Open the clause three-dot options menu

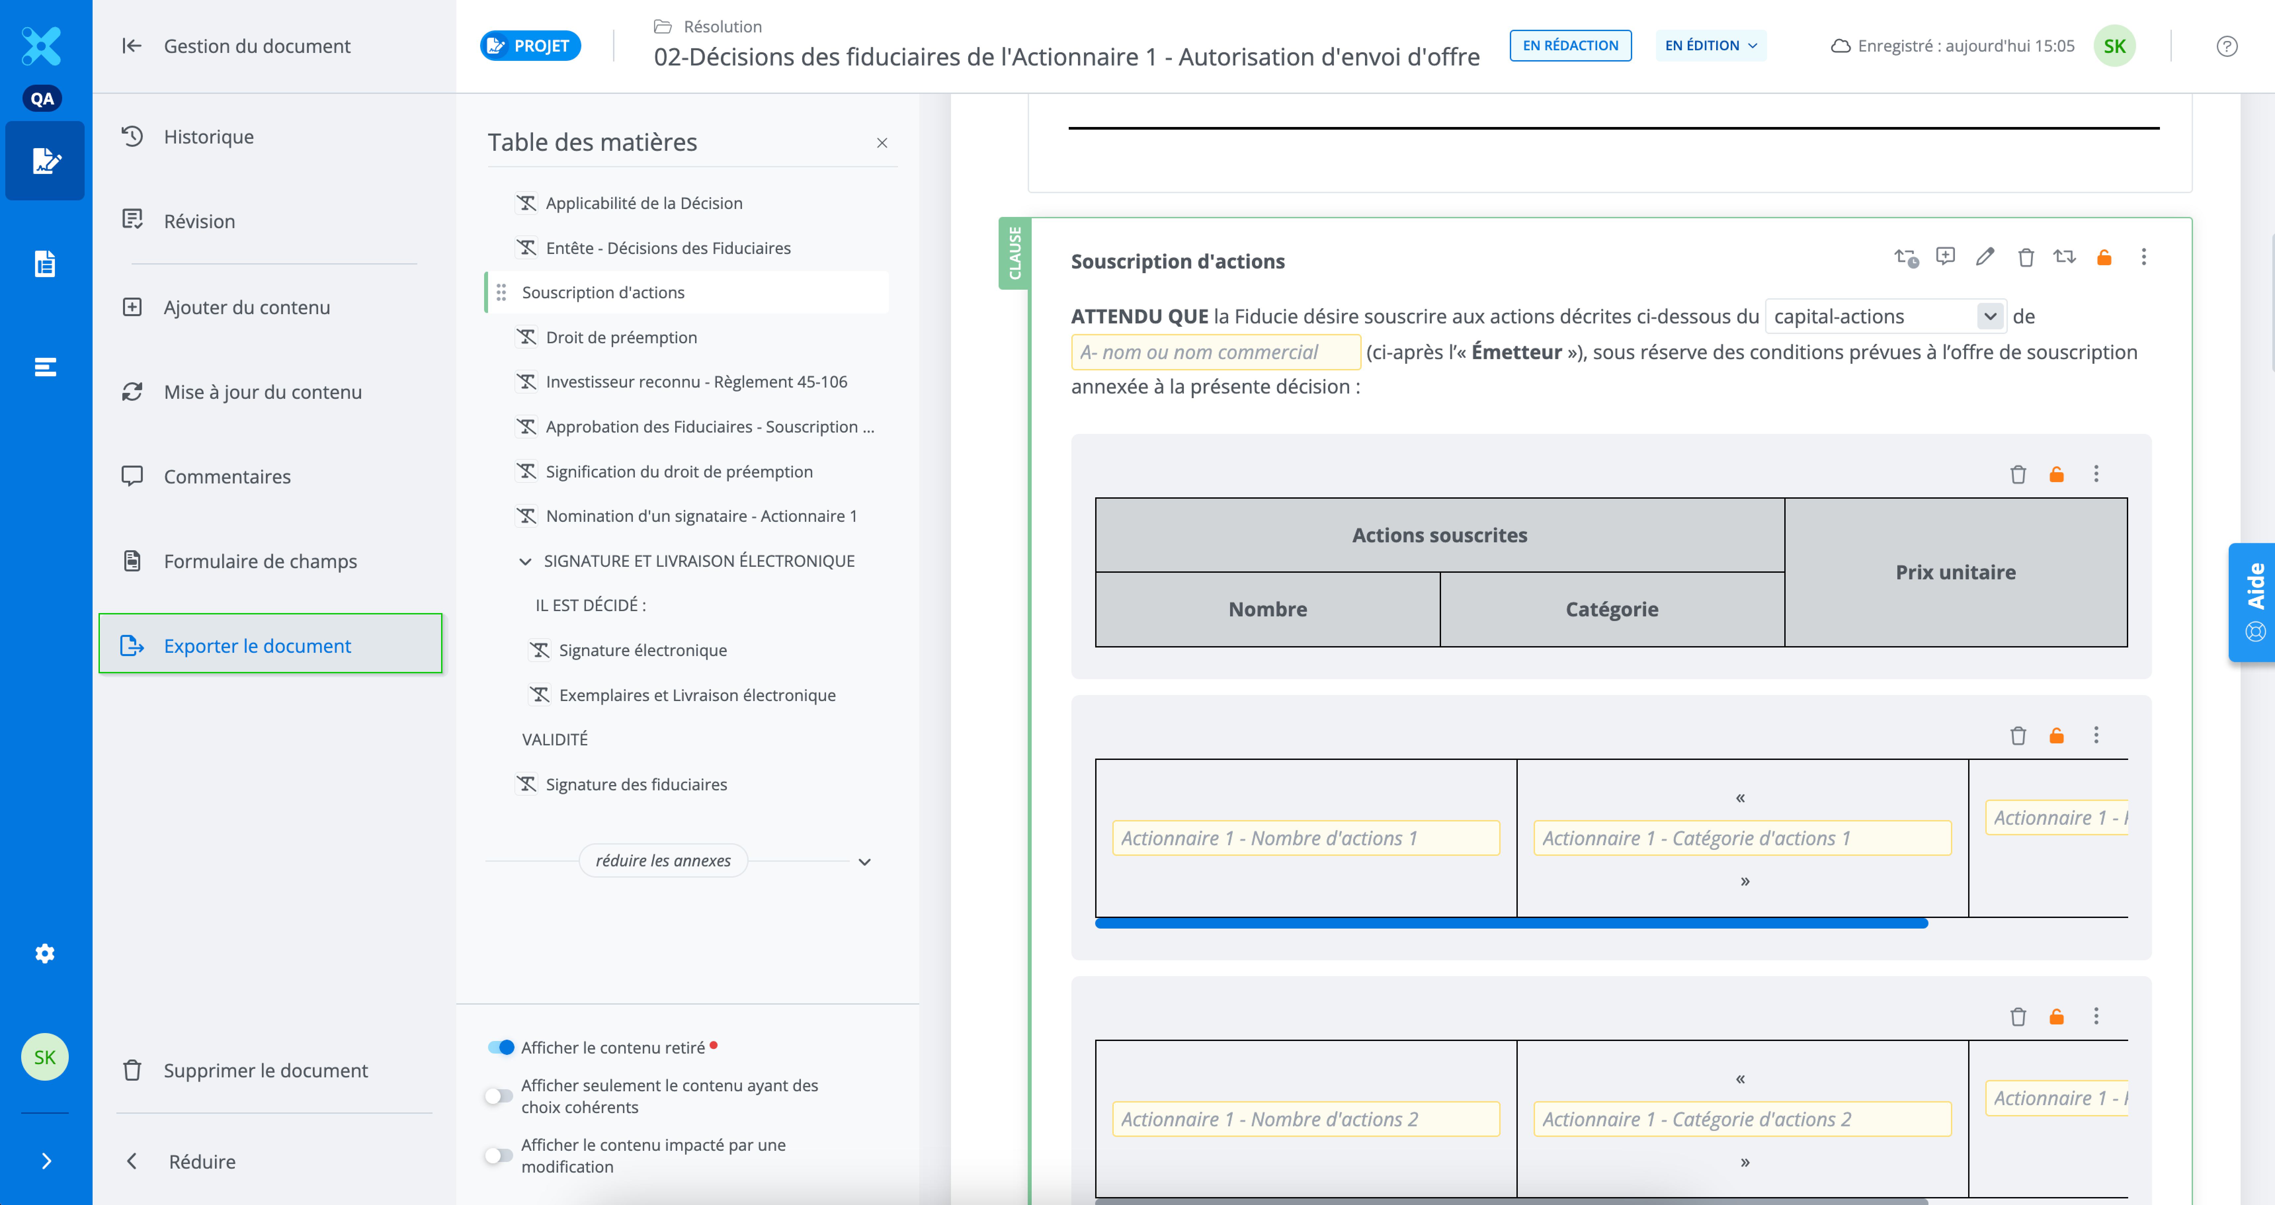2143,257
